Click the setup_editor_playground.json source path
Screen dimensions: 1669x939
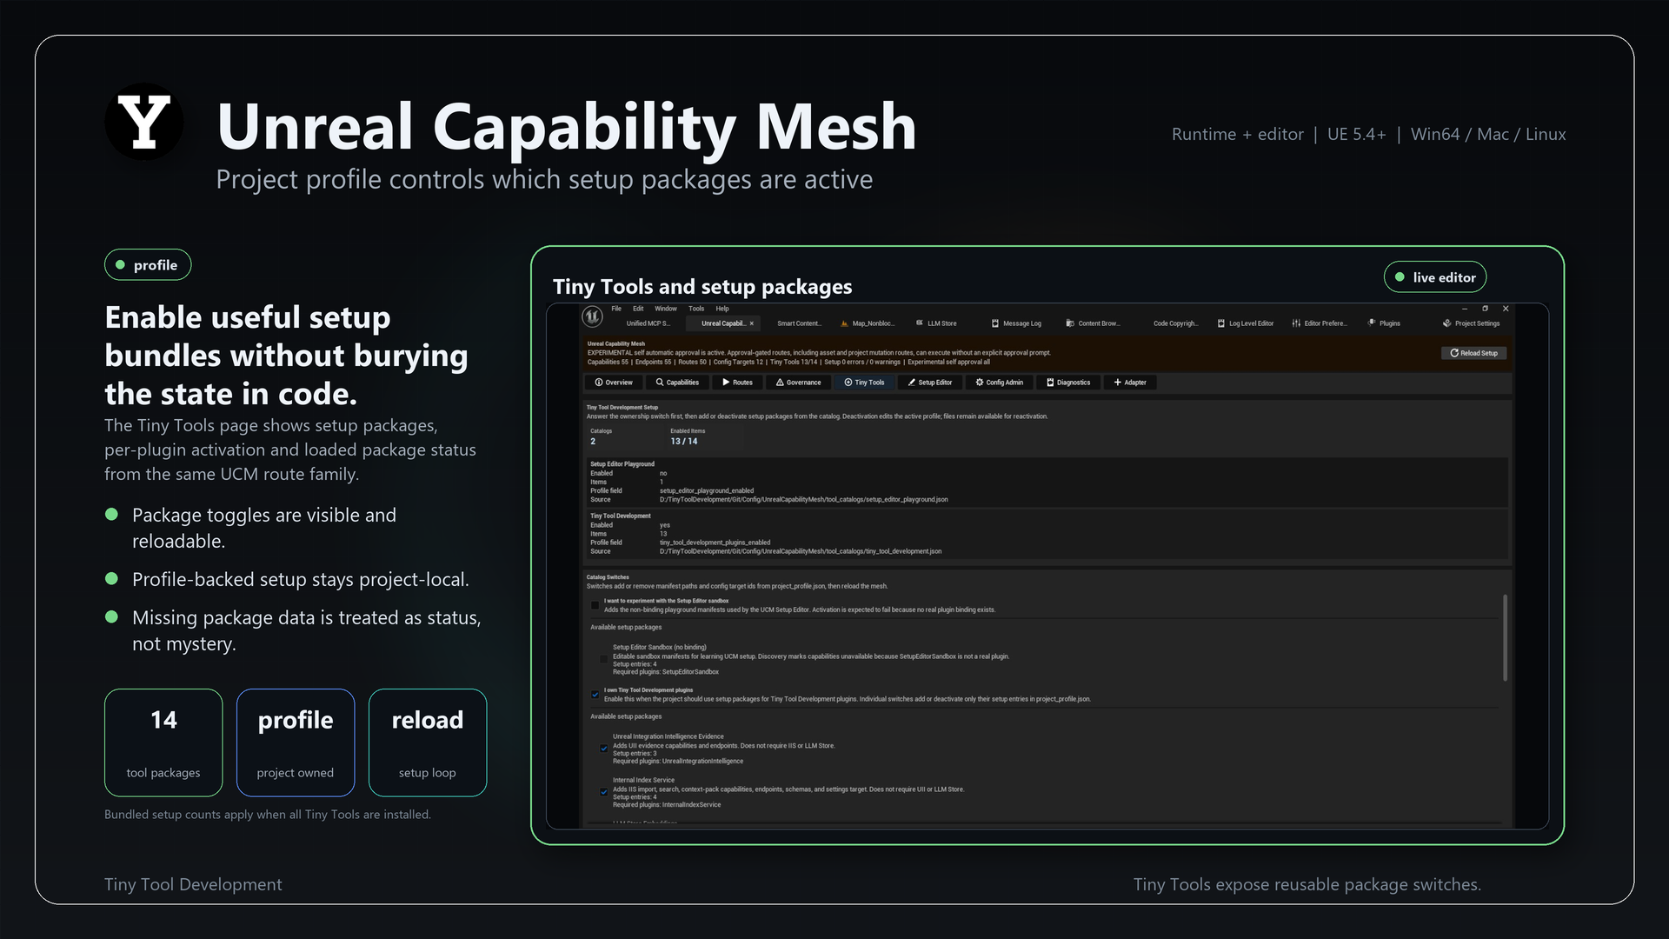point(803,500)
